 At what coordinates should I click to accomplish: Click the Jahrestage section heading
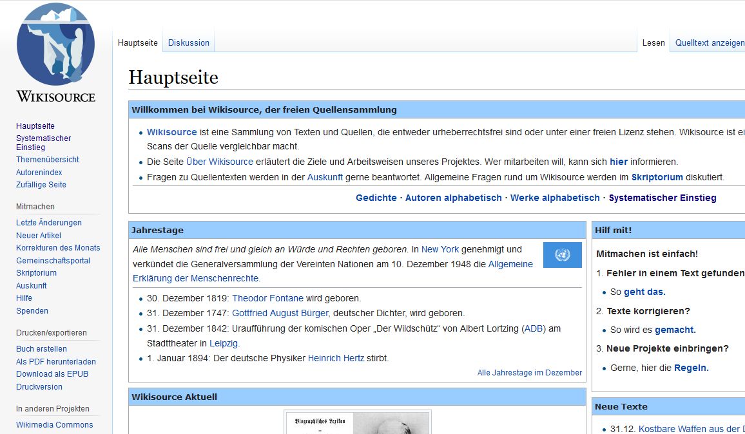pos(157,231)
